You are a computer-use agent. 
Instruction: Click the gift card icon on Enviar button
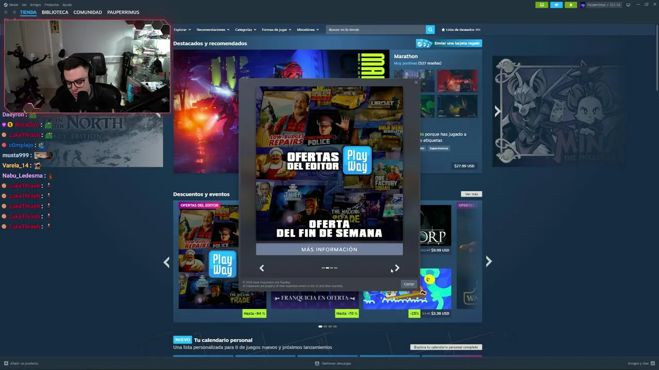(x=424, y=44)
